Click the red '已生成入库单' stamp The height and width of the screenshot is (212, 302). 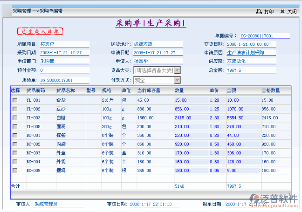click(x=40, y=31)
